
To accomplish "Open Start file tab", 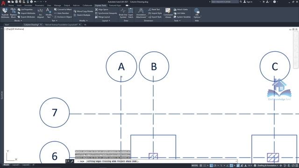I will coord(7,25).
